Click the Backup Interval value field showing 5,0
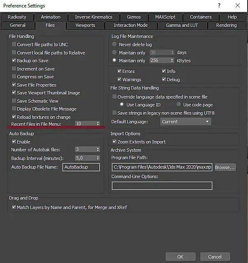Image resolution: width=248 pixels, height=263 pixels. click(x=85, y=158)
